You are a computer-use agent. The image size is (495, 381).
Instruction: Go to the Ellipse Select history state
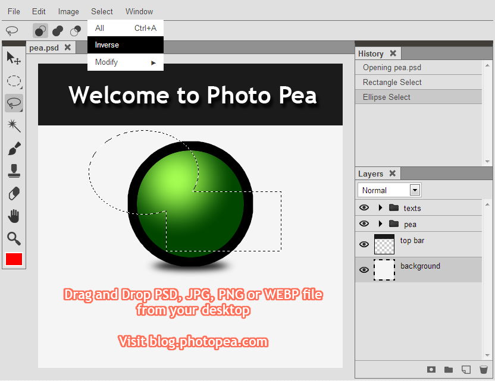(x=419, y=97)
